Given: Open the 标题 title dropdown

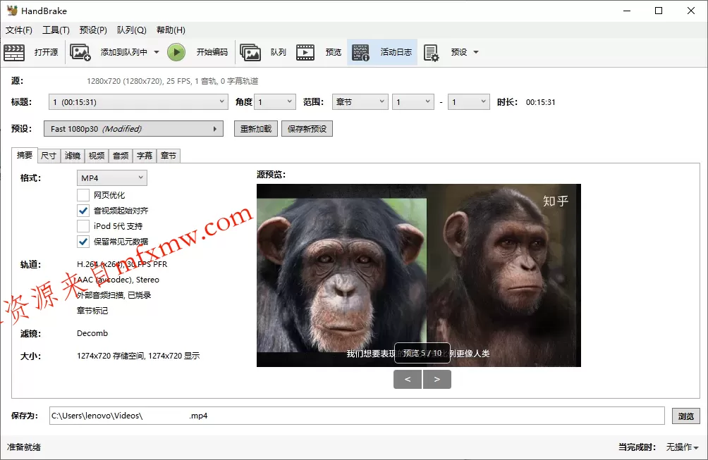Looking at the screenshot, I should click(138, 102).
